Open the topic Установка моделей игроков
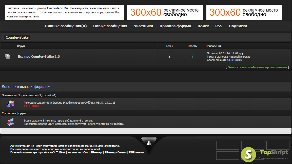292x164 pixels. coord(232,57)
